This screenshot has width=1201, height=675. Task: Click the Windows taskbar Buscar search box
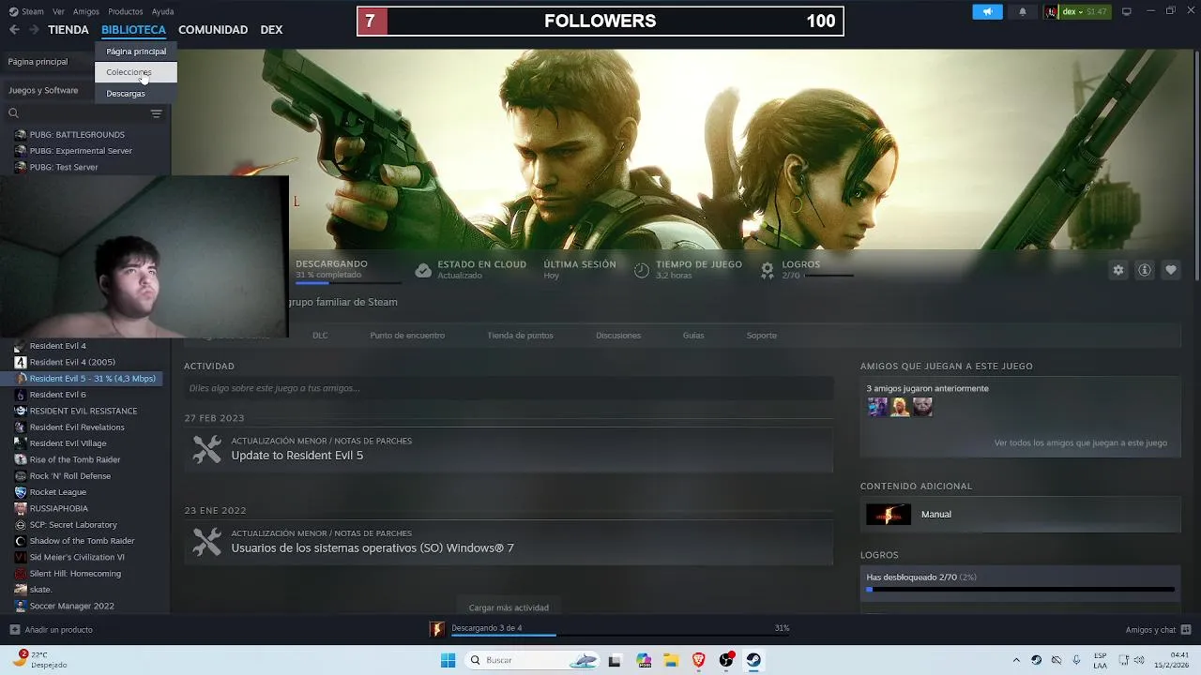[x=533, y=660]
